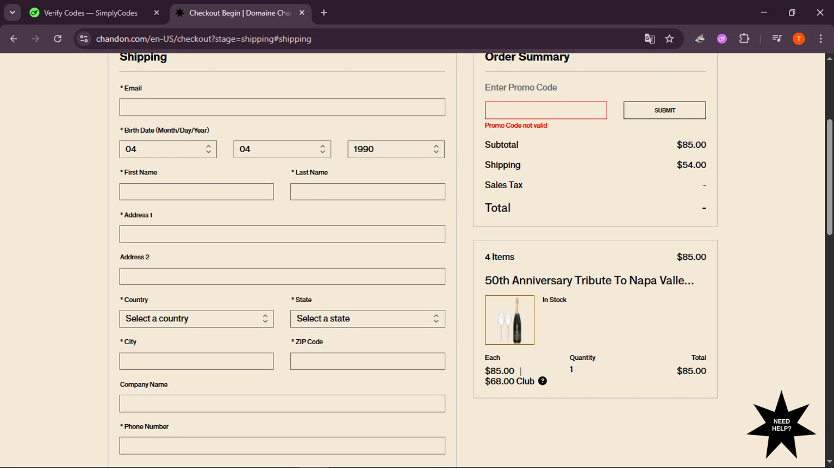Screen dimensions: 834x468
Task: Click the quantity value 1
Action: coord(571,369)
